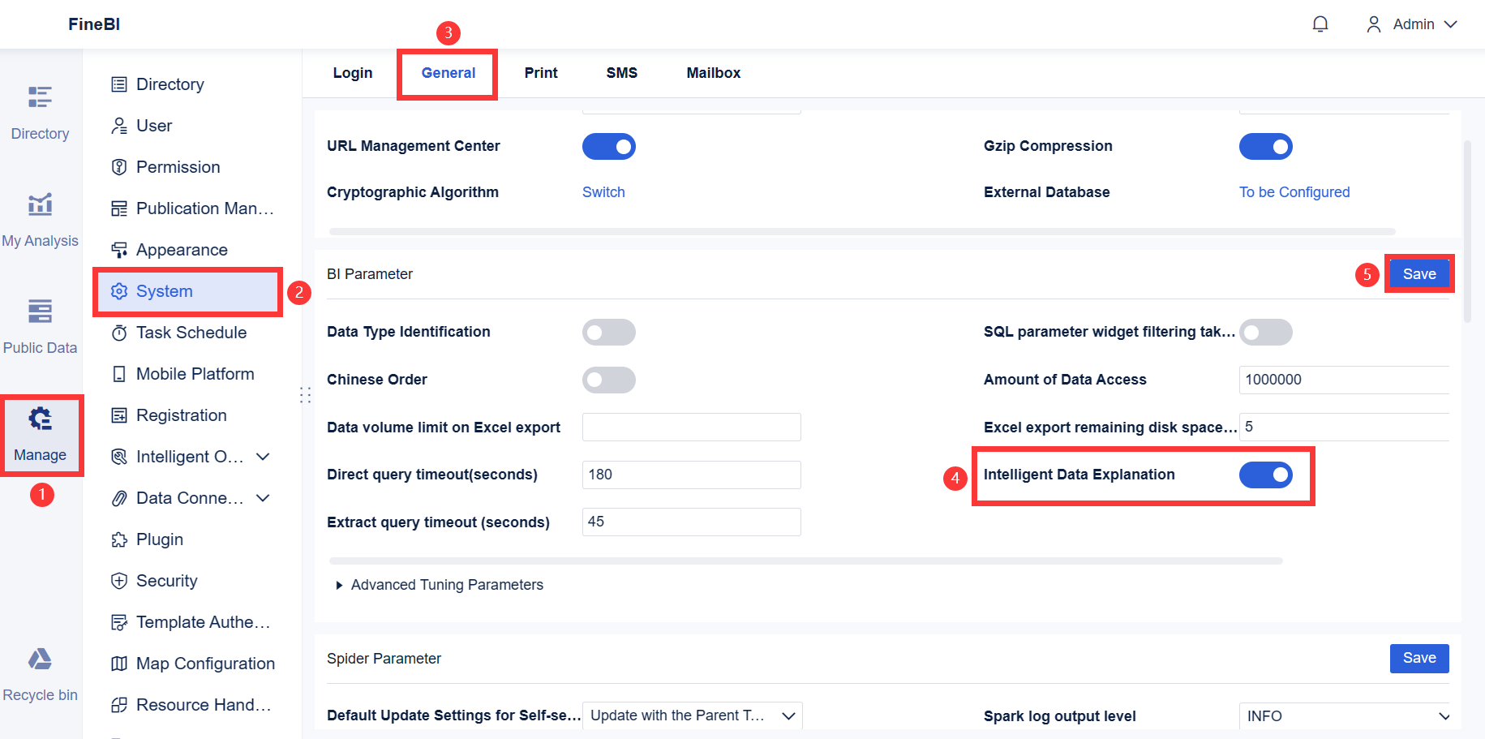Switch to the Mailbox tab

pos(713,72)
